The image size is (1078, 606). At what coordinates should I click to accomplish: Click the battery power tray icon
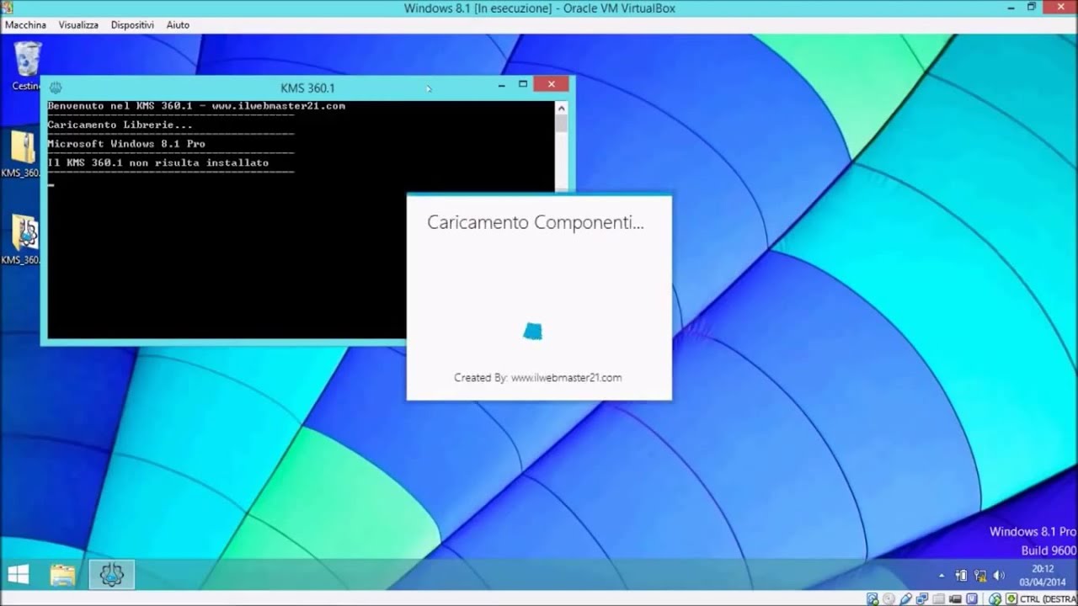tap(962, 576)
